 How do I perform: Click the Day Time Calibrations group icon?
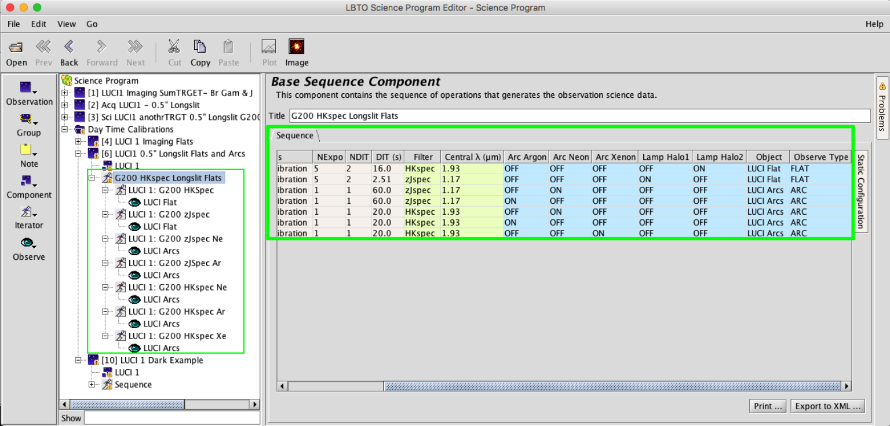click(80, 129)
